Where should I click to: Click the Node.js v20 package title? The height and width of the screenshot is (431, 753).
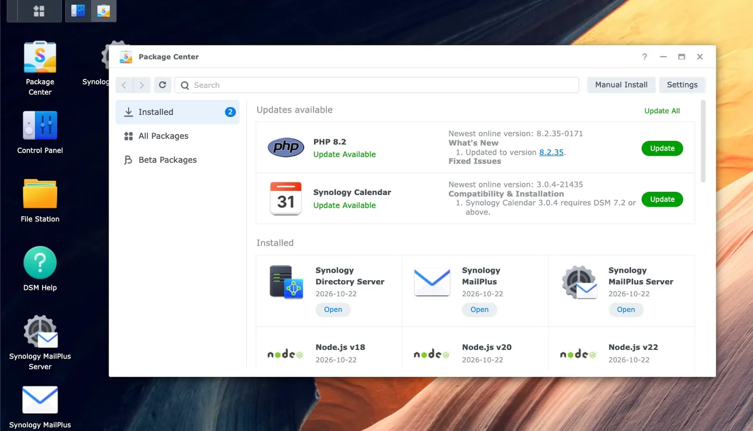coord(487,347)
